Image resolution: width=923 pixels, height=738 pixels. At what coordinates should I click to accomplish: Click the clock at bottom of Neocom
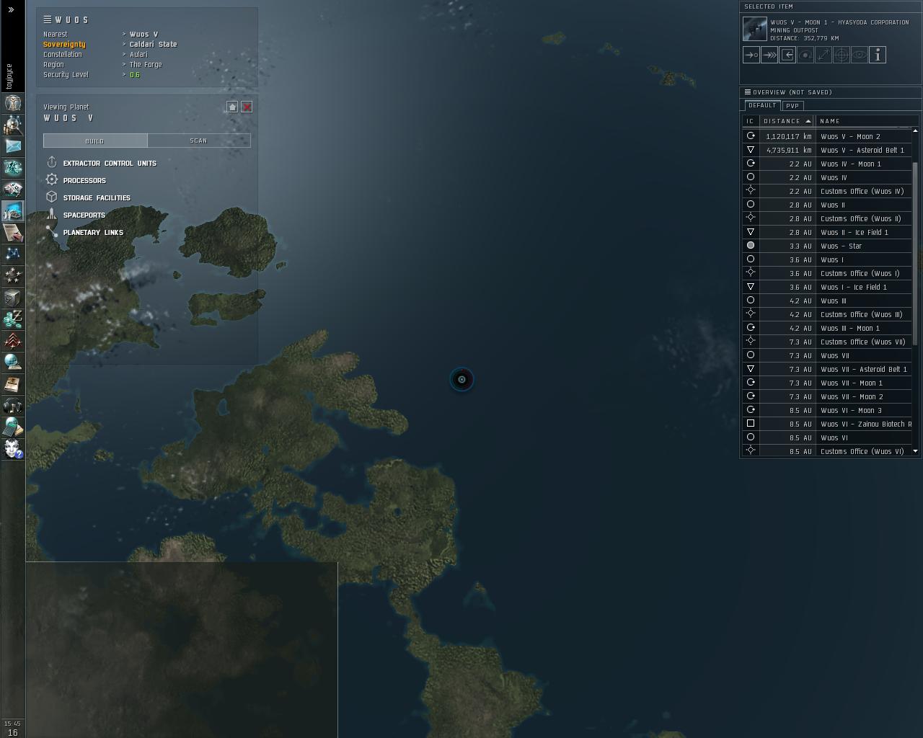coord(13,724)
